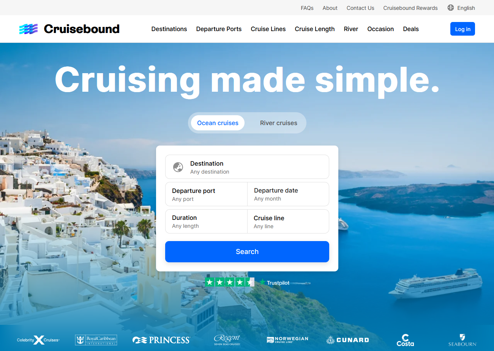The height and width of the screenshot is (351, 494).
Task: Click the Norwegian Cruise Line logo
Action: click(287, 340)
